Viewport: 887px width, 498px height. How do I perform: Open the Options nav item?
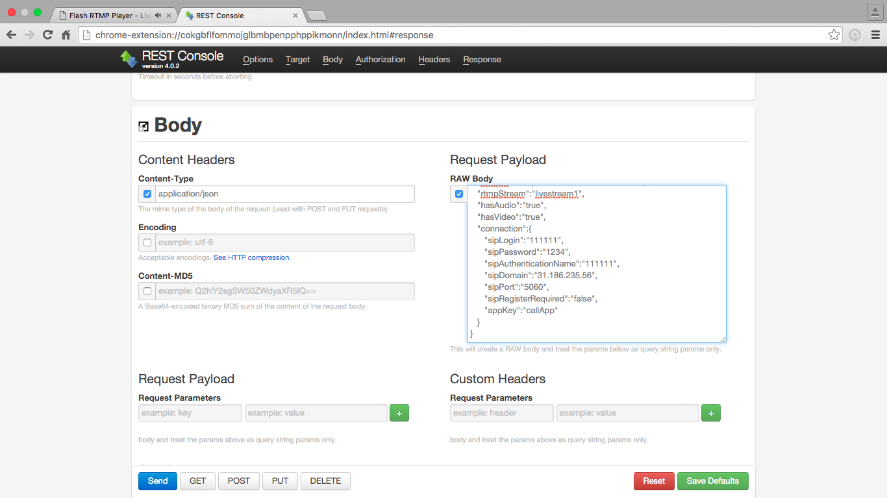coord(258,60)
